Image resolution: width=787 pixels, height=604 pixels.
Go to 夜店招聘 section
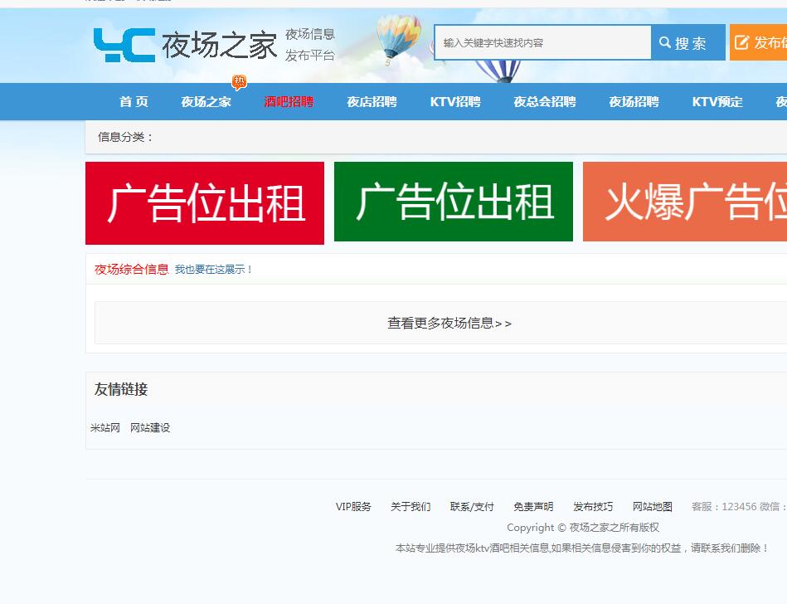click(372, 102)
